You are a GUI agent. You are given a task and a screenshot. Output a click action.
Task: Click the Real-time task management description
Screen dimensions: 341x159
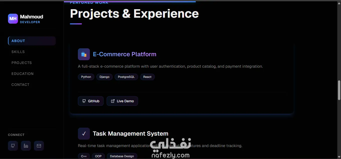(x=160, y=146)
